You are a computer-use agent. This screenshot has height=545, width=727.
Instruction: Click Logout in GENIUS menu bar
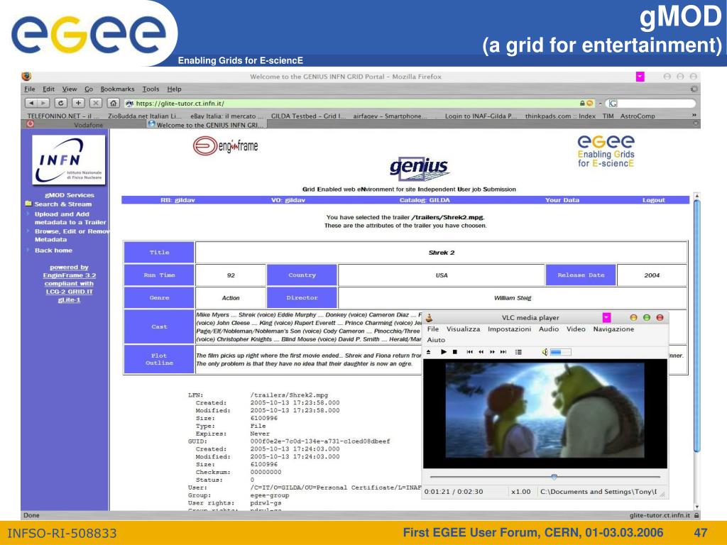pyautogui.click(x=653, y=200)
